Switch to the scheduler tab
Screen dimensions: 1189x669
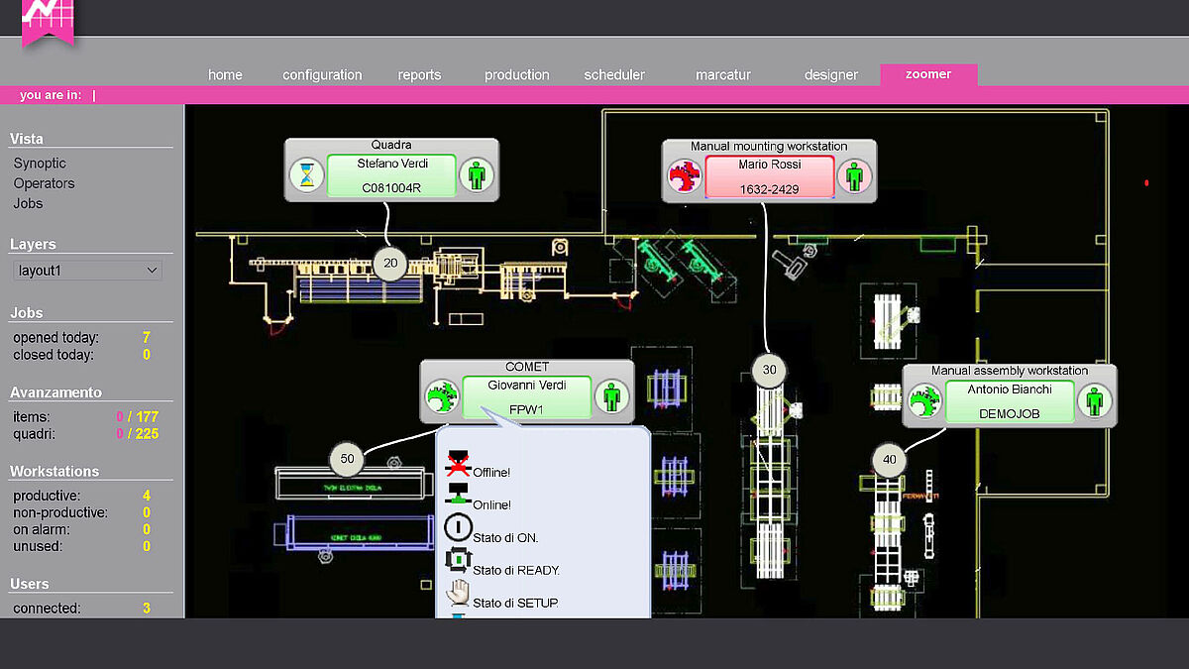click(614, 75)
